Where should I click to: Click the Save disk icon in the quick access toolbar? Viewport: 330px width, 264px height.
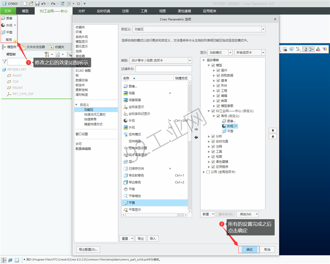click(x=37, y=4)
